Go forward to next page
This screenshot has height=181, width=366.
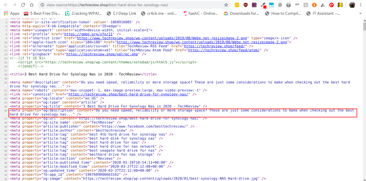point(14,5)
